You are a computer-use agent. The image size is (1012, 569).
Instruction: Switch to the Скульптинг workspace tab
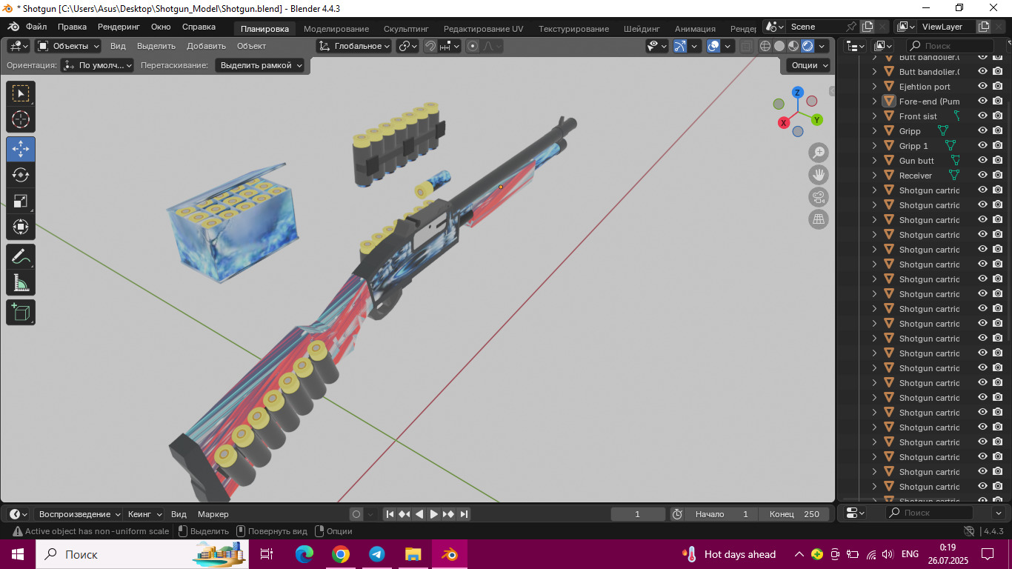click(x=406, y=29)
